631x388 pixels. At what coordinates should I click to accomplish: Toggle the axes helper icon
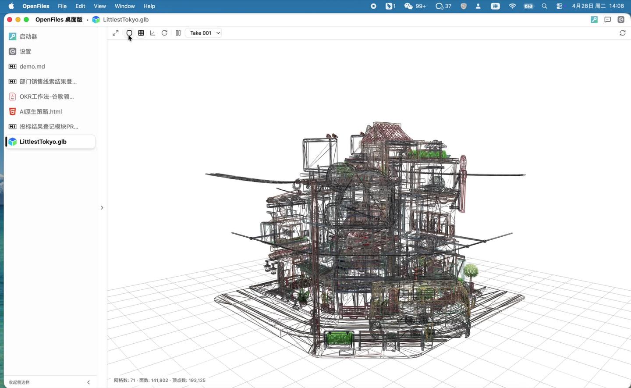point(152,33)
